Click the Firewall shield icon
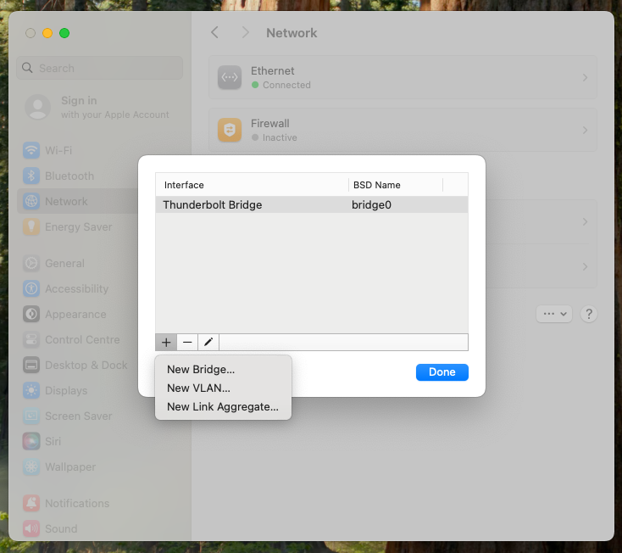This screenshot has height=553, width=622. [230, 130]
